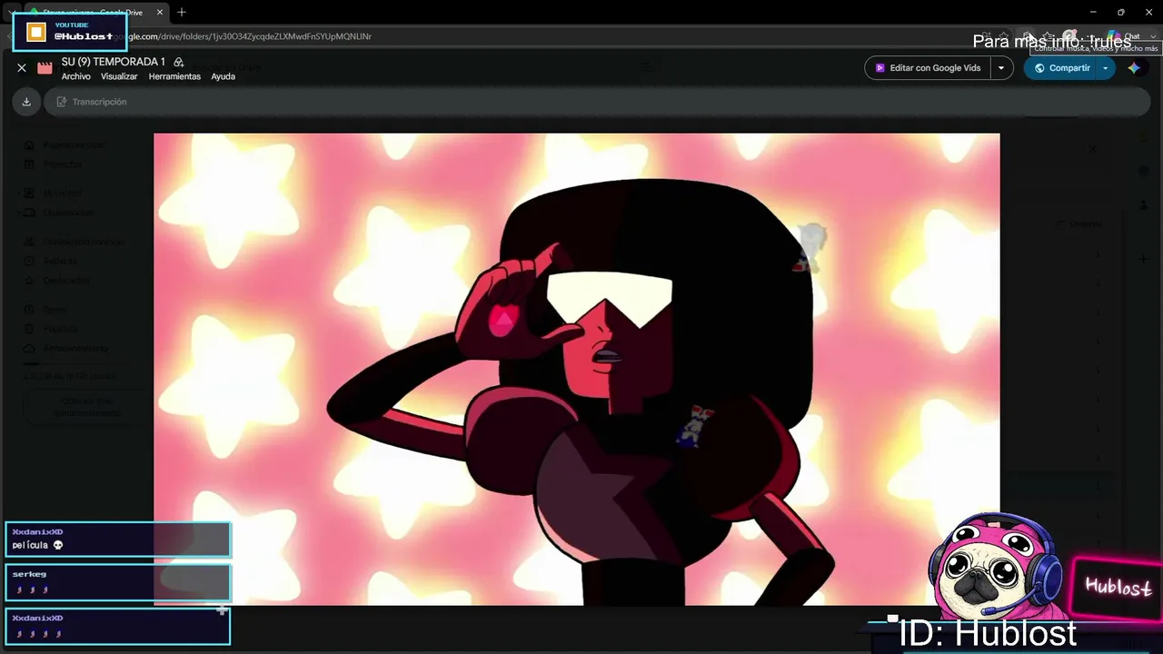The width and height of the screenshot is (1163, 654).
Task: Open the Transcripción panel
Action: pos(92,102)
